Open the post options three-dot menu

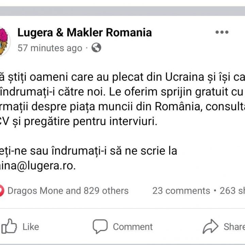point(222,32)
